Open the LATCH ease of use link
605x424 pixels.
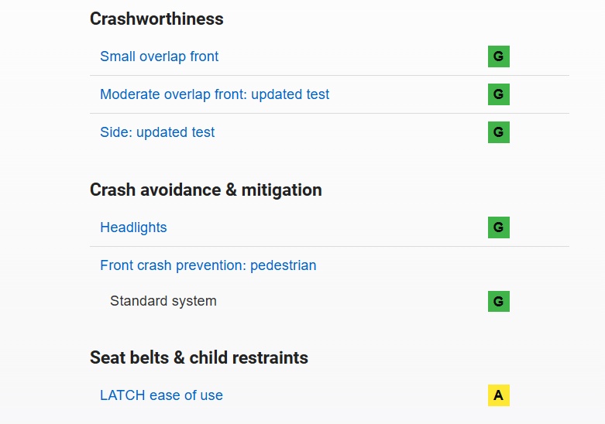pos(161,395)
